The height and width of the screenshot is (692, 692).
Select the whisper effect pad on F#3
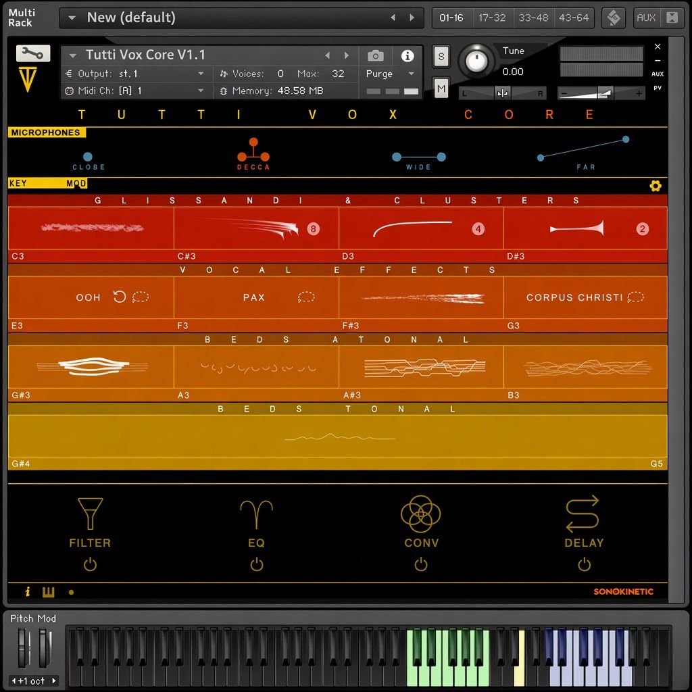pyautogui.click(x=421, y=297)
